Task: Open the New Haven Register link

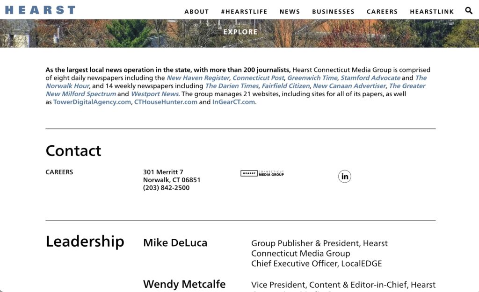Action: tap(198, 78)
